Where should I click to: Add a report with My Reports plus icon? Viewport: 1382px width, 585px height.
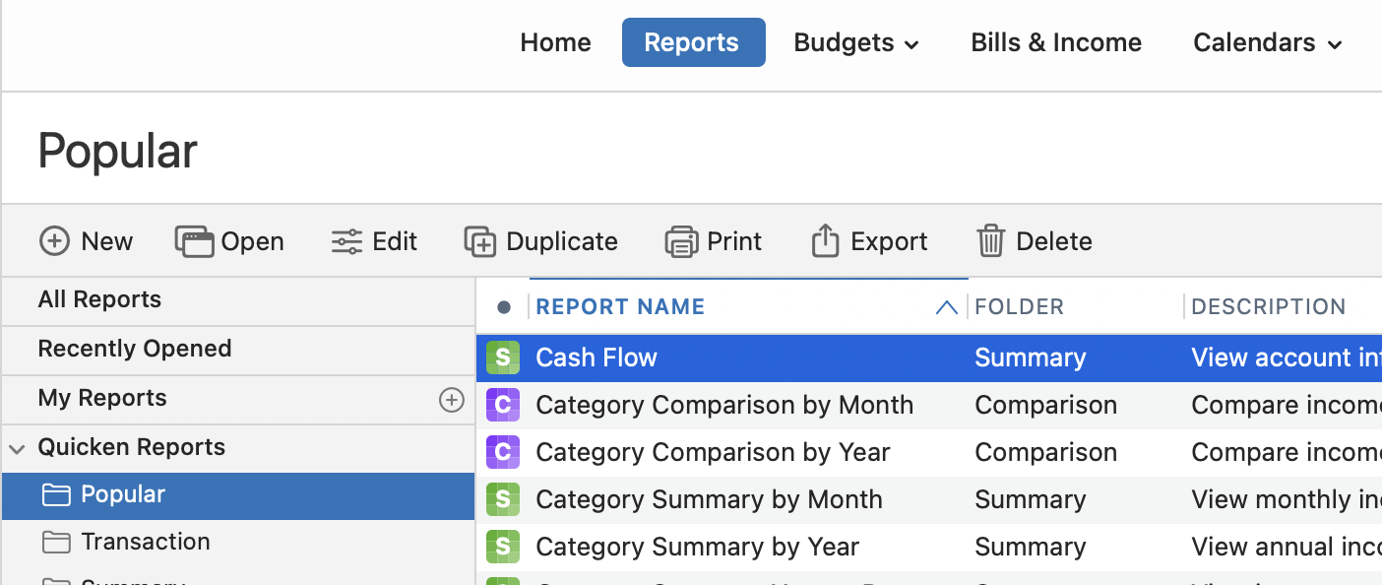click(x=451, y=399)
